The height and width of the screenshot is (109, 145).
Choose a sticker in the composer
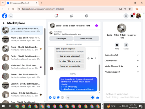tap(58, 97)
